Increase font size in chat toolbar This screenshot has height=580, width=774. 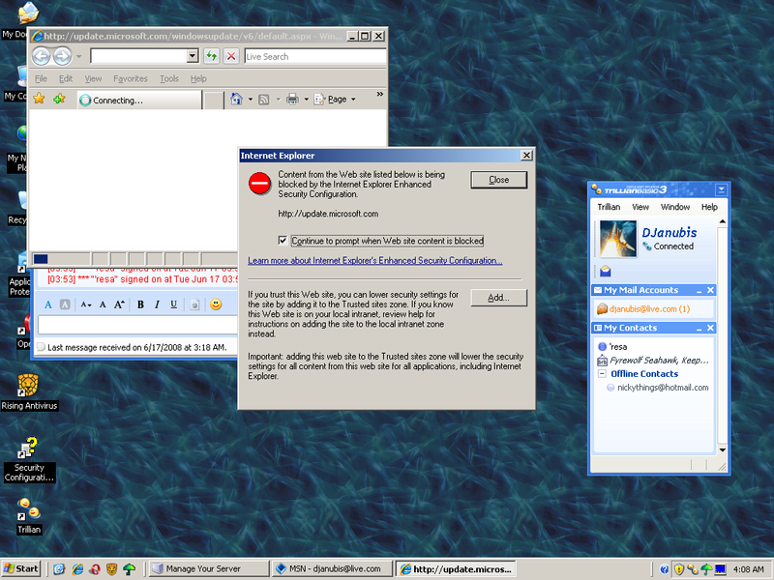click(x=119, y=304)
